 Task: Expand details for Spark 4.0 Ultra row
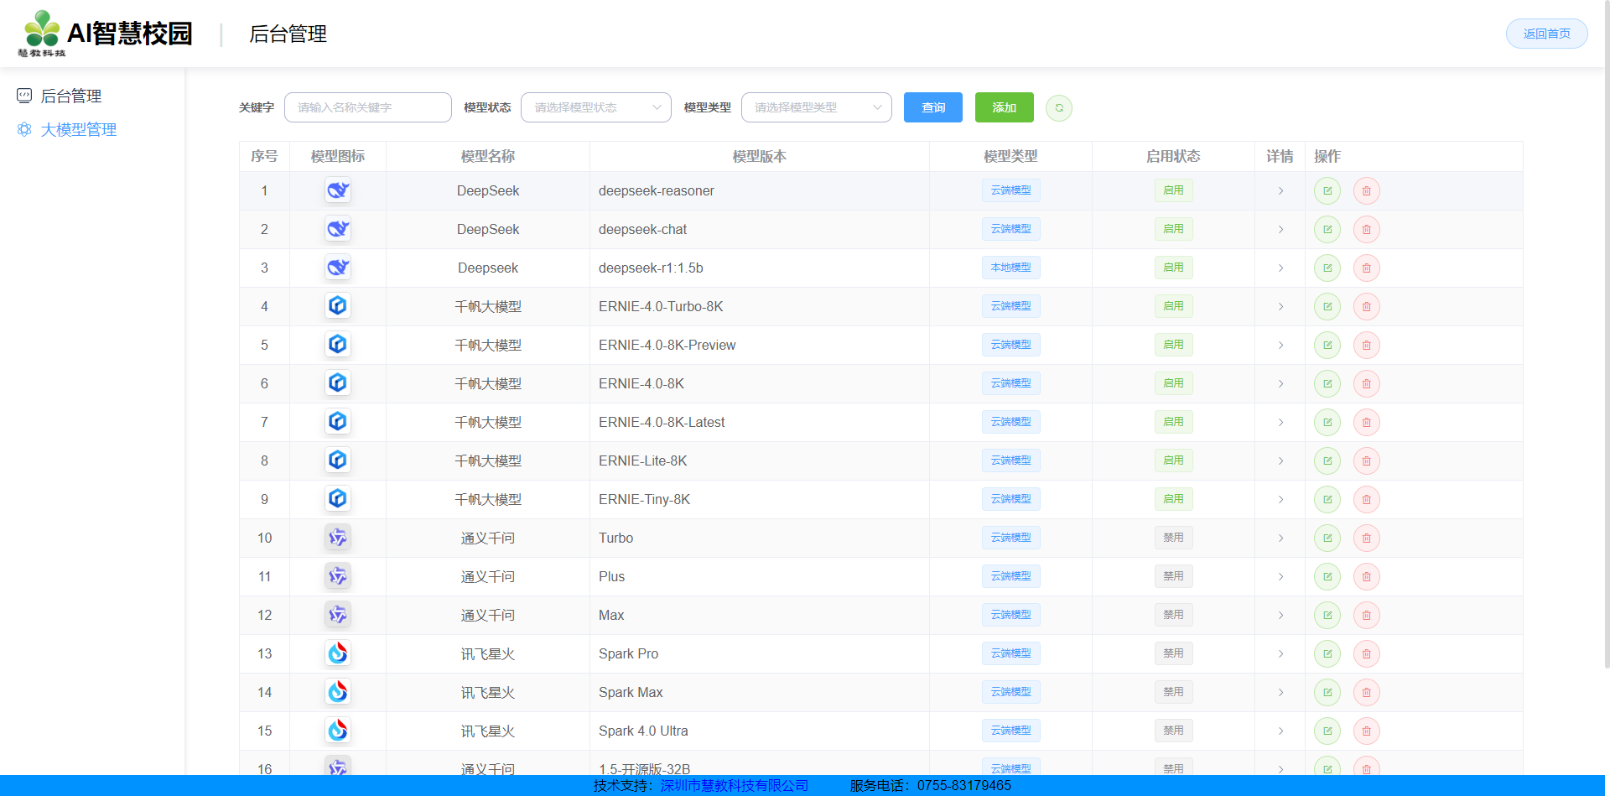(1280, 731)
